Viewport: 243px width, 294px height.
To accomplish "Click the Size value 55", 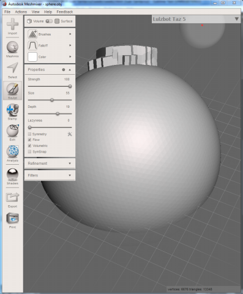I will [67, 93].
